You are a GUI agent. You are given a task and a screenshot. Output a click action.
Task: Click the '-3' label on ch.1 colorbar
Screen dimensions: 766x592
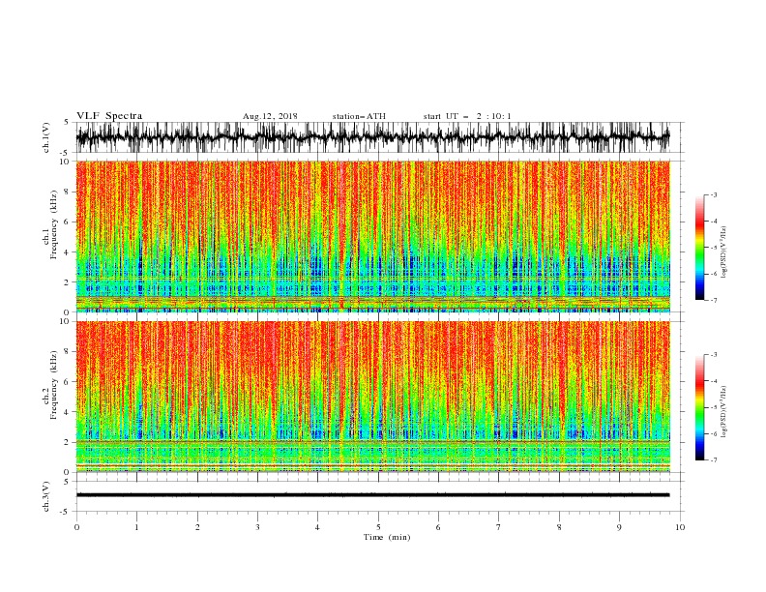(713, 194)
